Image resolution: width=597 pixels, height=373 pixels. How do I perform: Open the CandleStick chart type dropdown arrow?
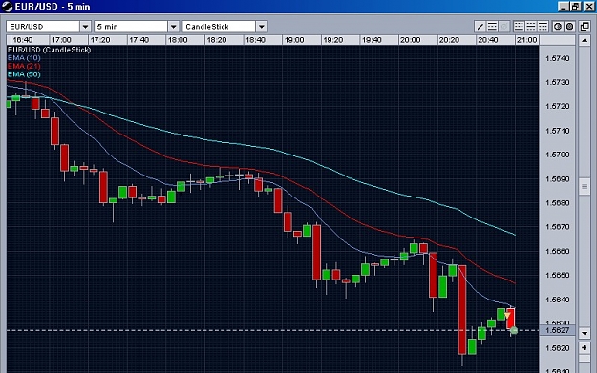point(262,27)
